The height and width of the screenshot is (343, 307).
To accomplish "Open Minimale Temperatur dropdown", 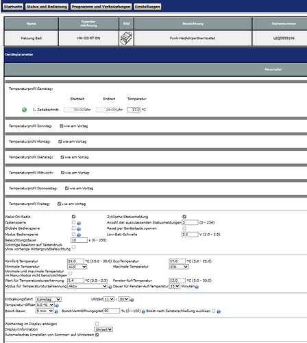I will [77, 267].
